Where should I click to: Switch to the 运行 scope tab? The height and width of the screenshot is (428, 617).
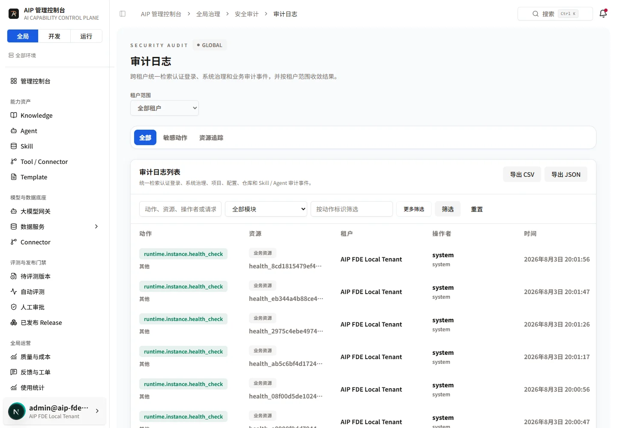point(86,36)
